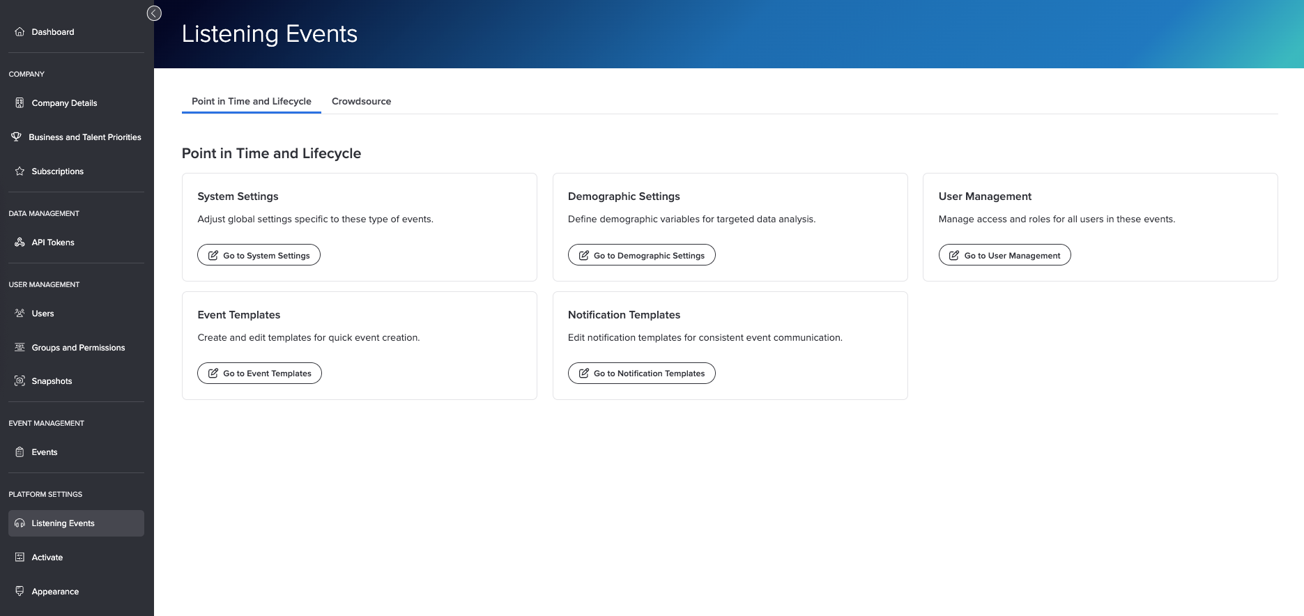This screenshot has height=616, width=1304.
Task: Click Go to System Settings button
Action: (x=259, y=255)
